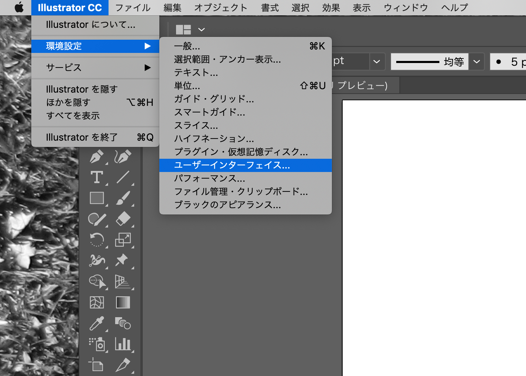Open テキスト… preferences
The image size is (526, 376).
(246, 72)
